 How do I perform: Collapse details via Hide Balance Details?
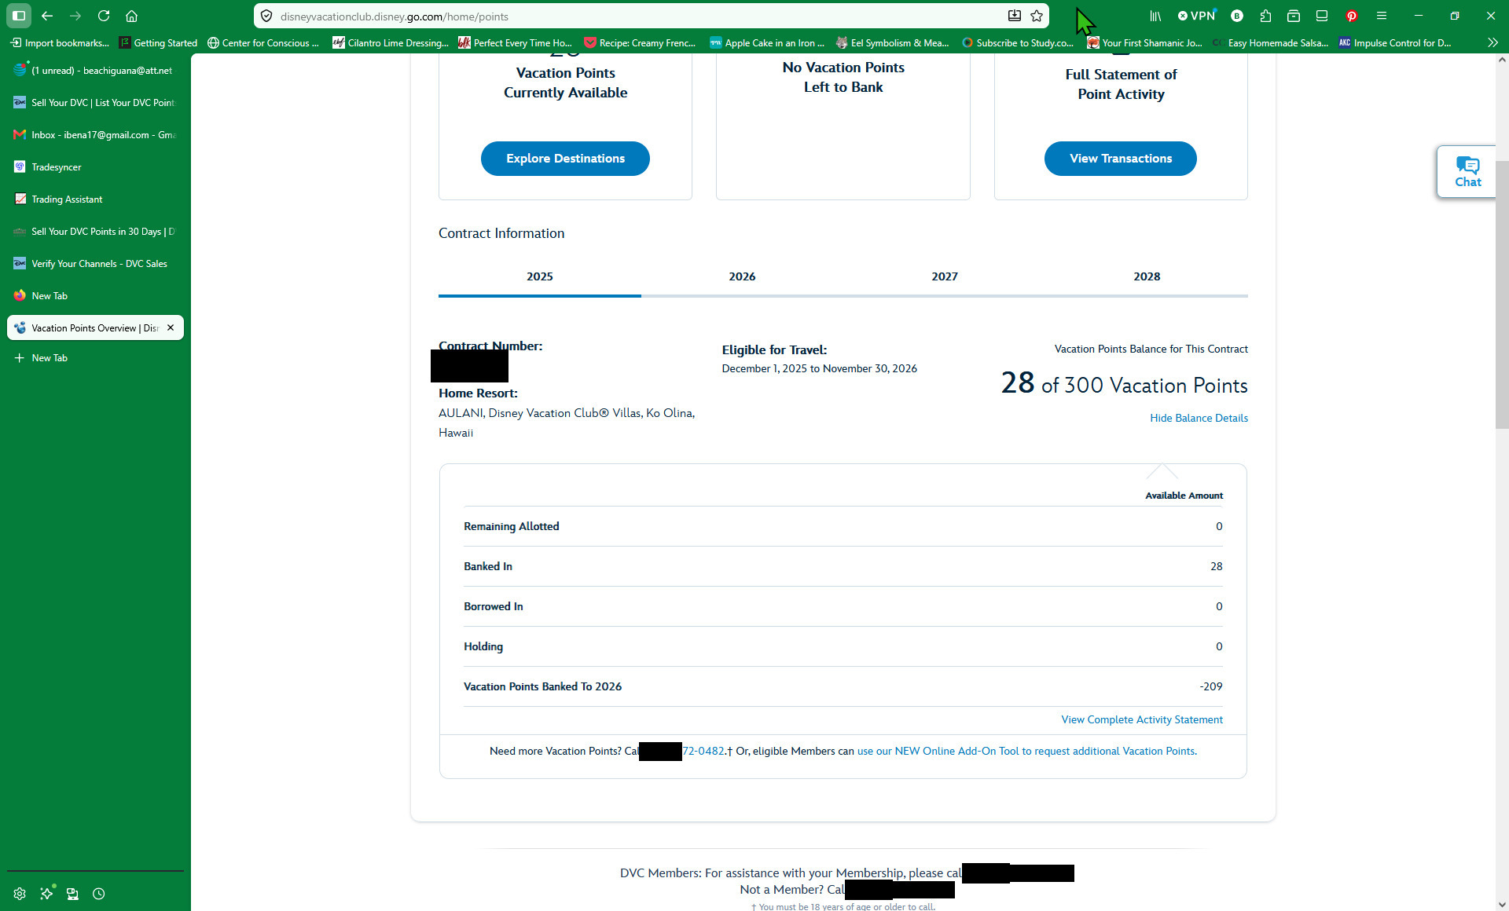click(1199, 418)
